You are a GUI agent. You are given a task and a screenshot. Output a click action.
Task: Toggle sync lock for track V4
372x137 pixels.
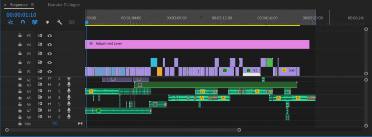point(40,44)
